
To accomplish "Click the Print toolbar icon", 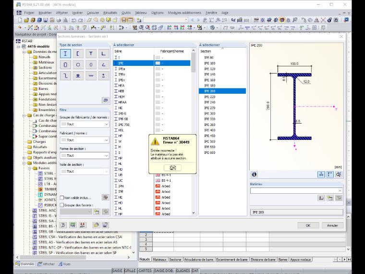I will [x=59, y=20].
